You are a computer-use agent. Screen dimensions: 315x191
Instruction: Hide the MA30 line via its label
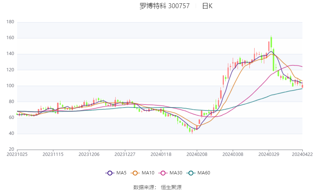pos(176,173)
